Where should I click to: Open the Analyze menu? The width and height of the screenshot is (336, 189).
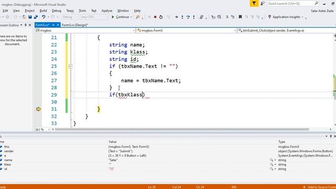[x=107, y=10]
